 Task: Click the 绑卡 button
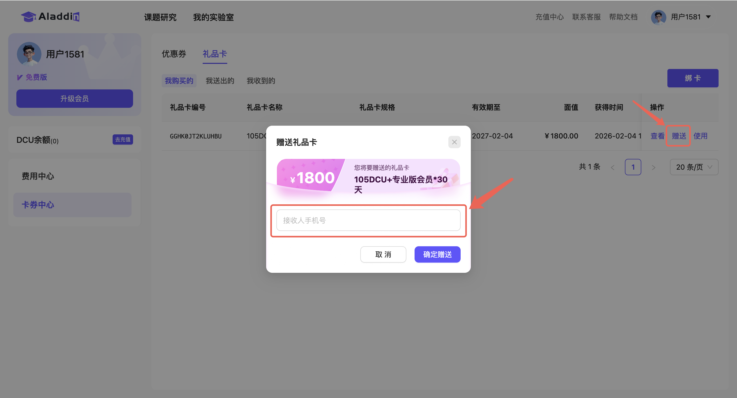pyautogui.click(x=693, y=78)
